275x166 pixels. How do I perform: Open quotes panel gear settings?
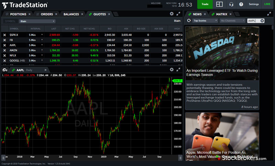click(x=172, y=14)
